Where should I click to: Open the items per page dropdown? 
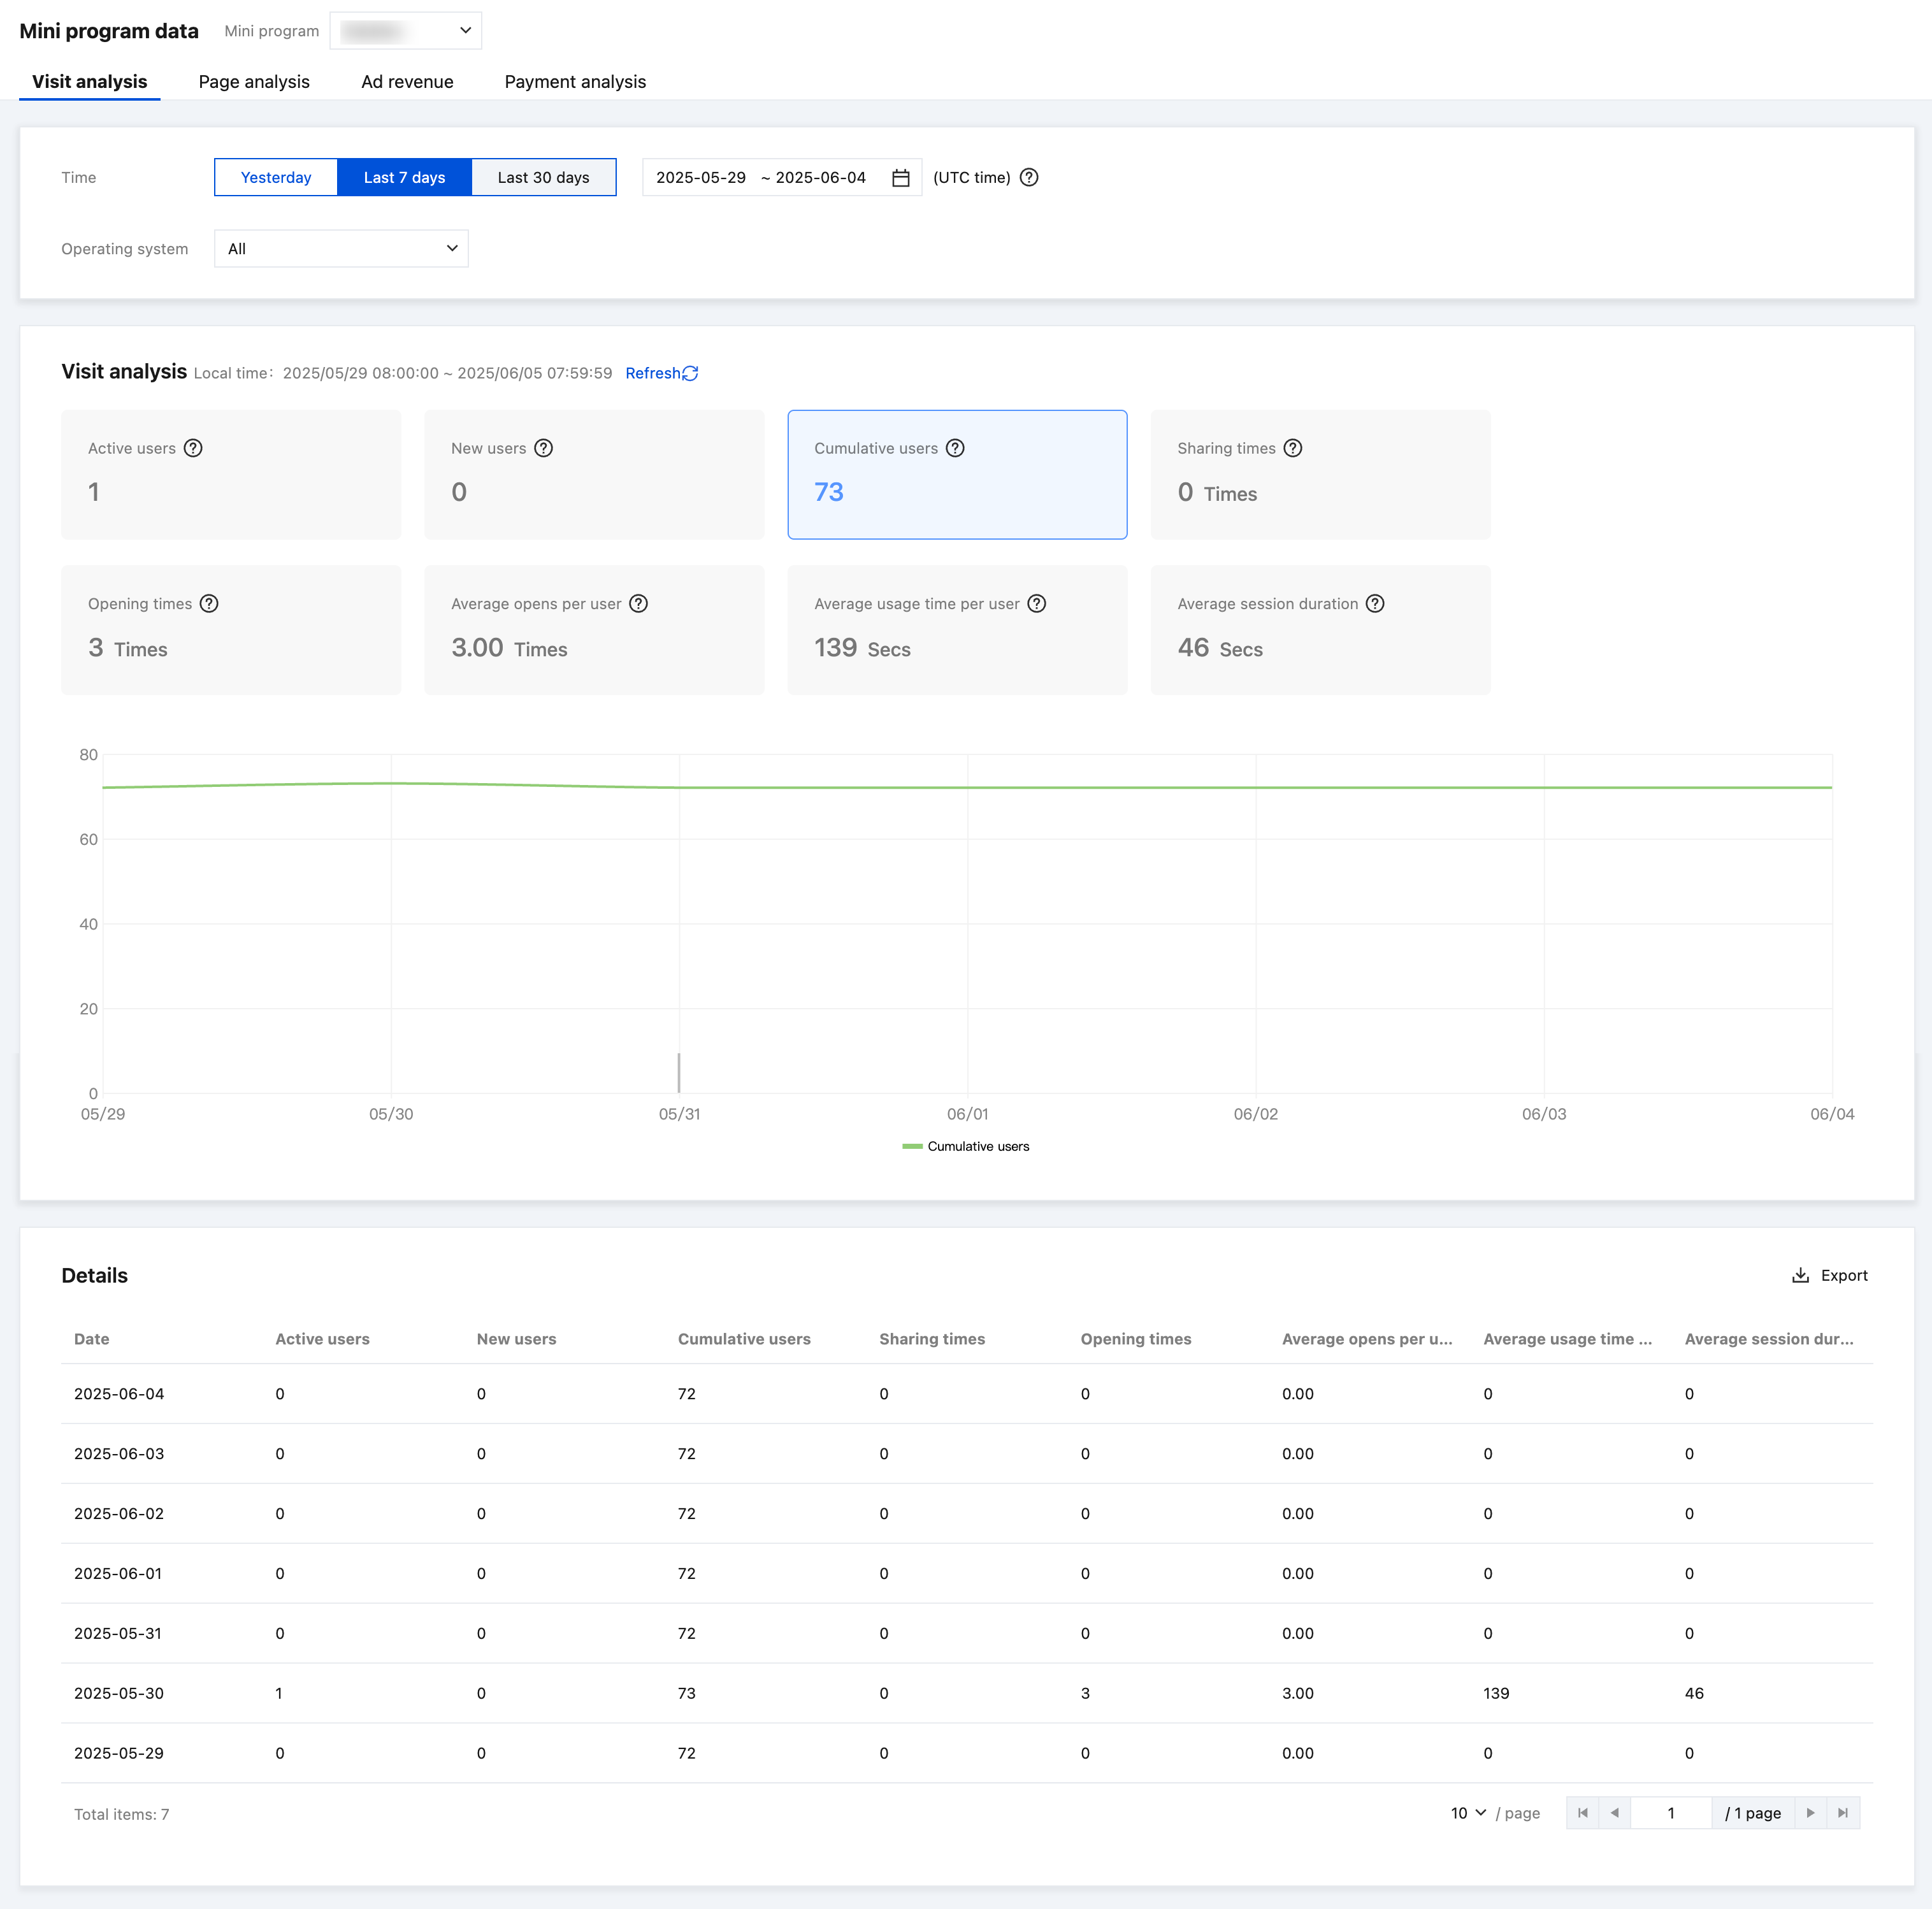point(1468,1813)
